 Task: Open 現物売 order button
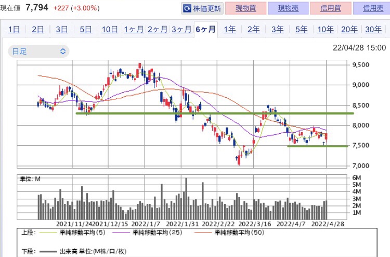coord(288,8)
